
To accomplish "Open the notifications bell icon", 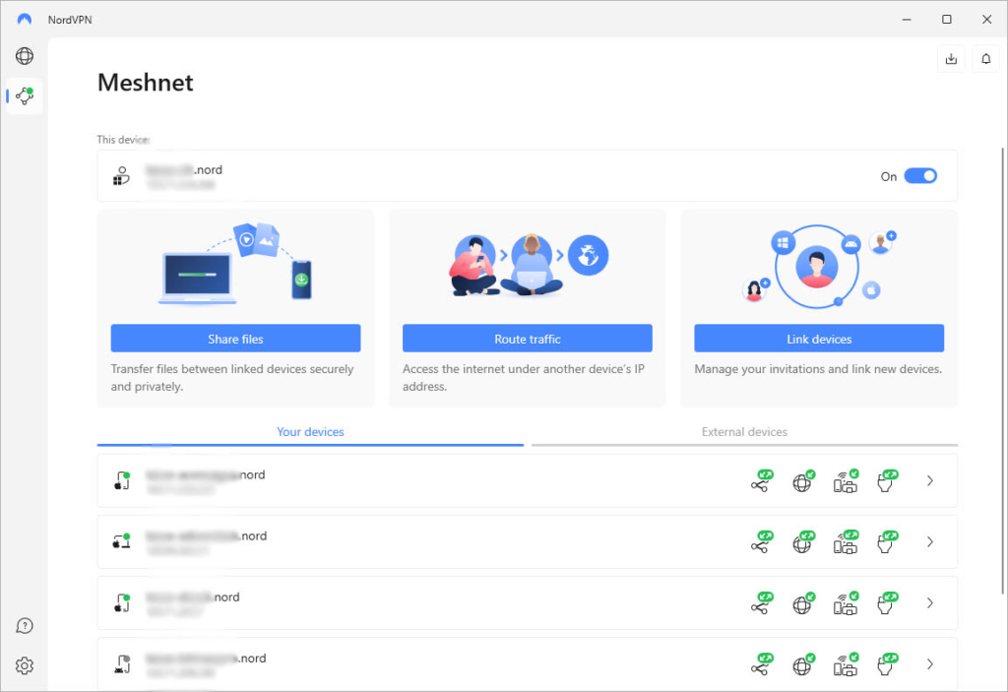I will pos(985,58).
